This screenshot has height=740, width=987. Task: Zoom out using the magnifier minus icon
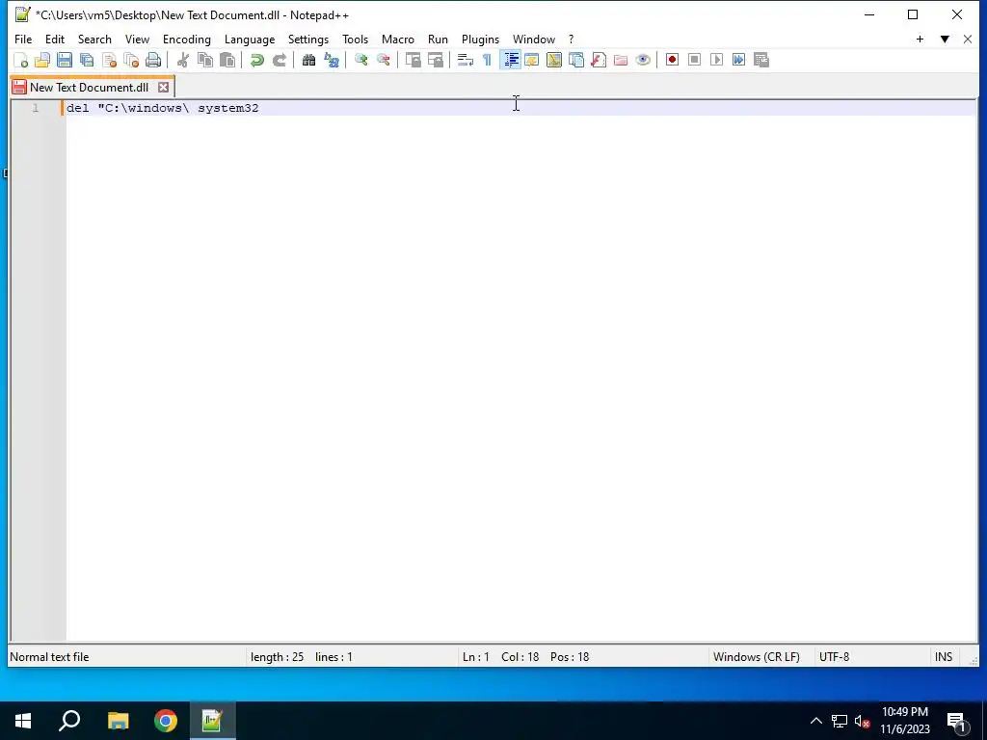(383, 60)
